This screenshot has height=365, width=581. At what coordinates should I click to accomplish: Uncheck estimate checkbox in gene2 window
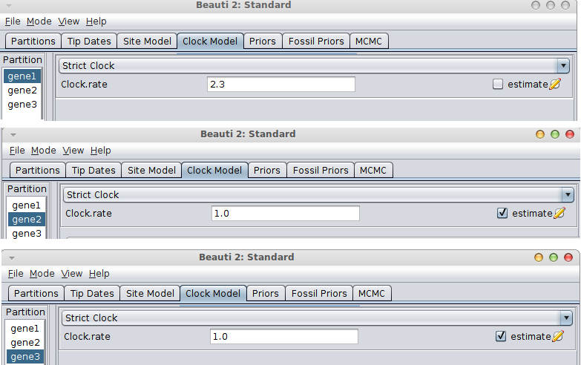click(x=502, y=213)
